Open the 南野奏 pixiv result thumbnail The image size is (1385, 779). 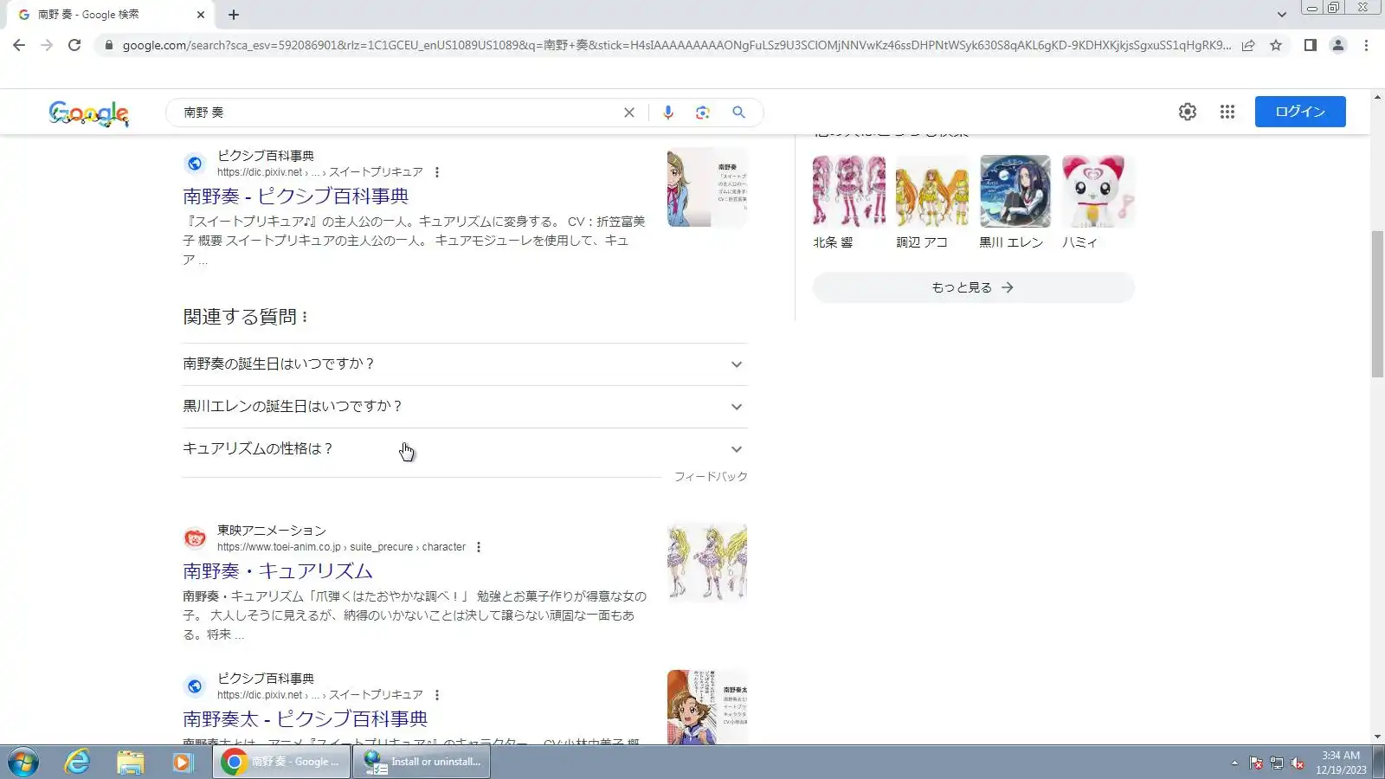coord(707,187)
